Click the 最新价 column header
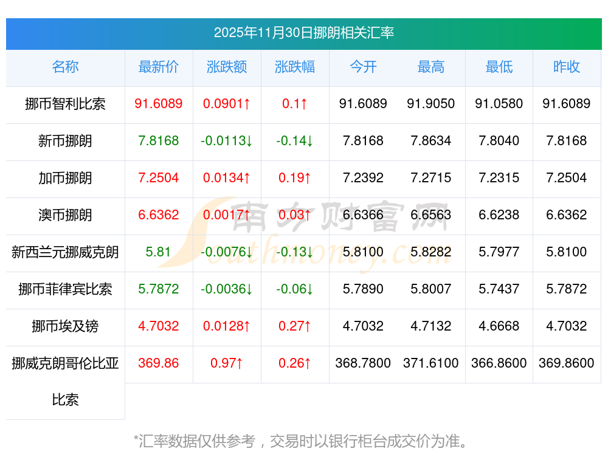Image resolution: width=608 pixels, height=460 pixels. [159, 67]
